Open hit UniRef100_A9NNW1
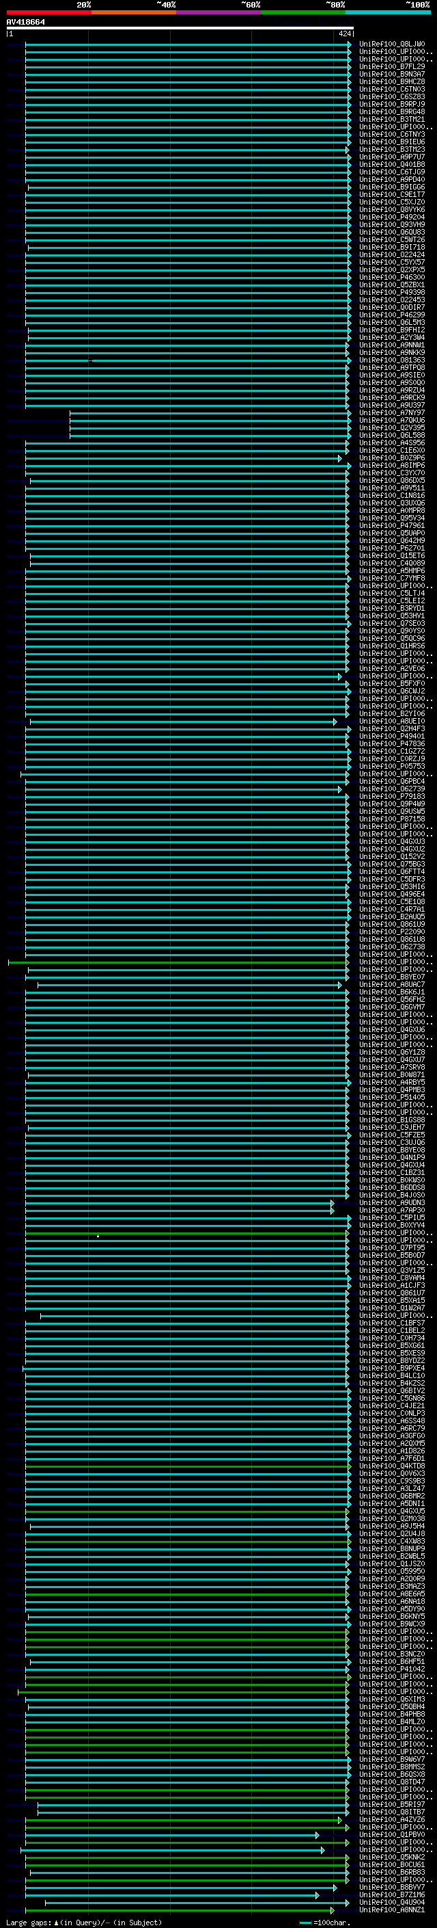 [392, 345]
